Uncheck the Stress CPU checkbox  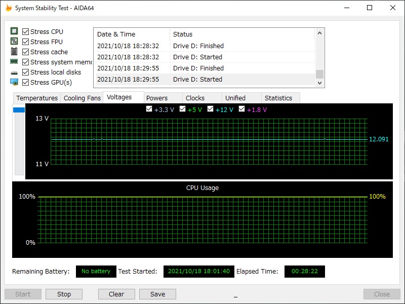click(26, 31)
